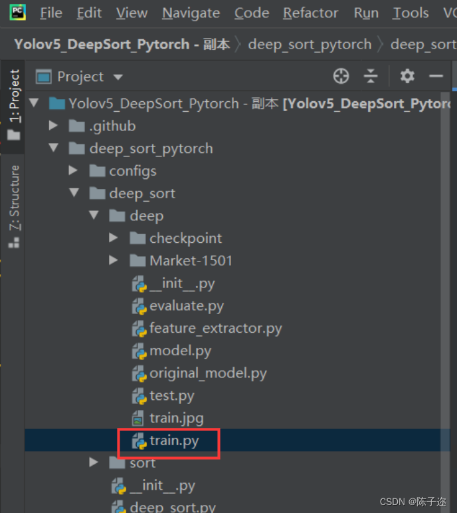Open the Project view dropdown
The image size is (457, 513).
(118, 77)
